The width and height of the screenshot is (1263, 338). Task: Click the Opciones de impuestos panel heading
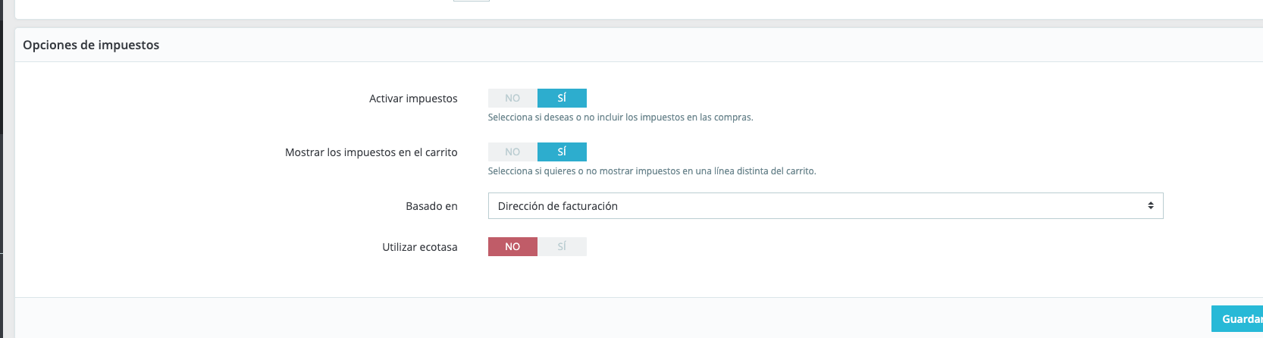click(91, 45)
